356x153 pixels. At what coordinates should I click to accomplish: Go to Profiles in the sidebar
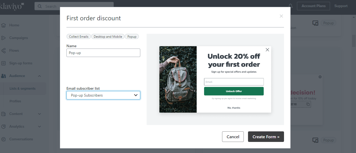coord(15,101)
